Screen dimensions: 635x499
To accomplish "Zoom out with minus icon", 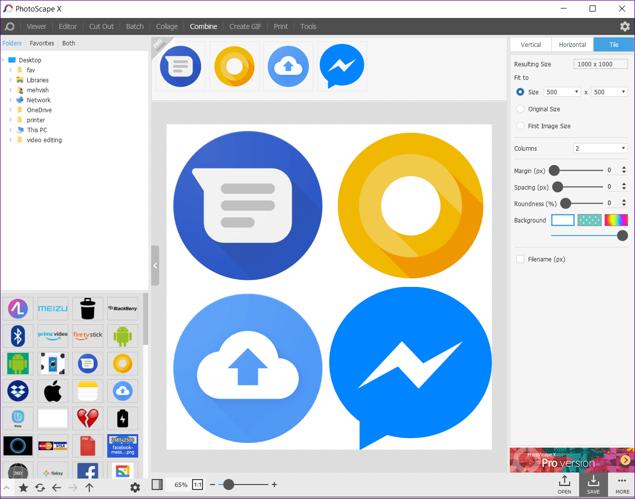I will (212, 485).
